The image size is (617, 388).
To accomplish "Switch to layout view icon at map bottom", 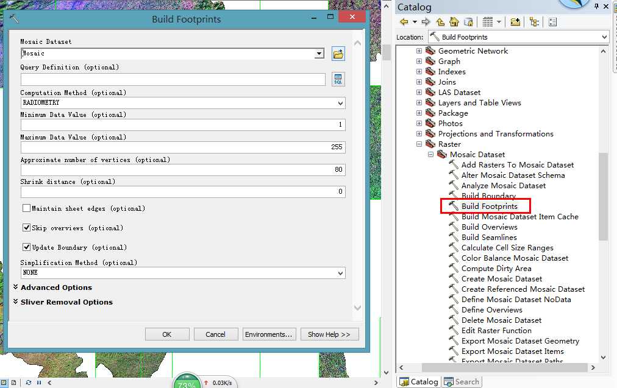I will click(x=14, y=383).
